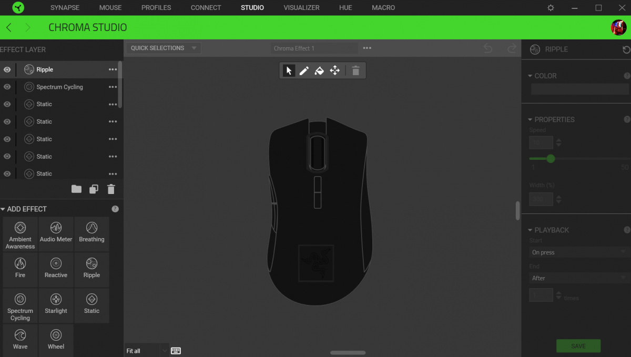Add a Breathing effect layer
Screen dimensions: 631x357
[91, 234]
